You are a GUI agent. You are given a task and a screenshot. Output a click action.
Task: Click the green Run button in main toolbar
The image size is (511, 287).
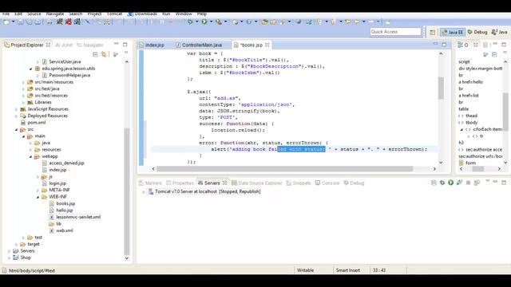point(204,22)
